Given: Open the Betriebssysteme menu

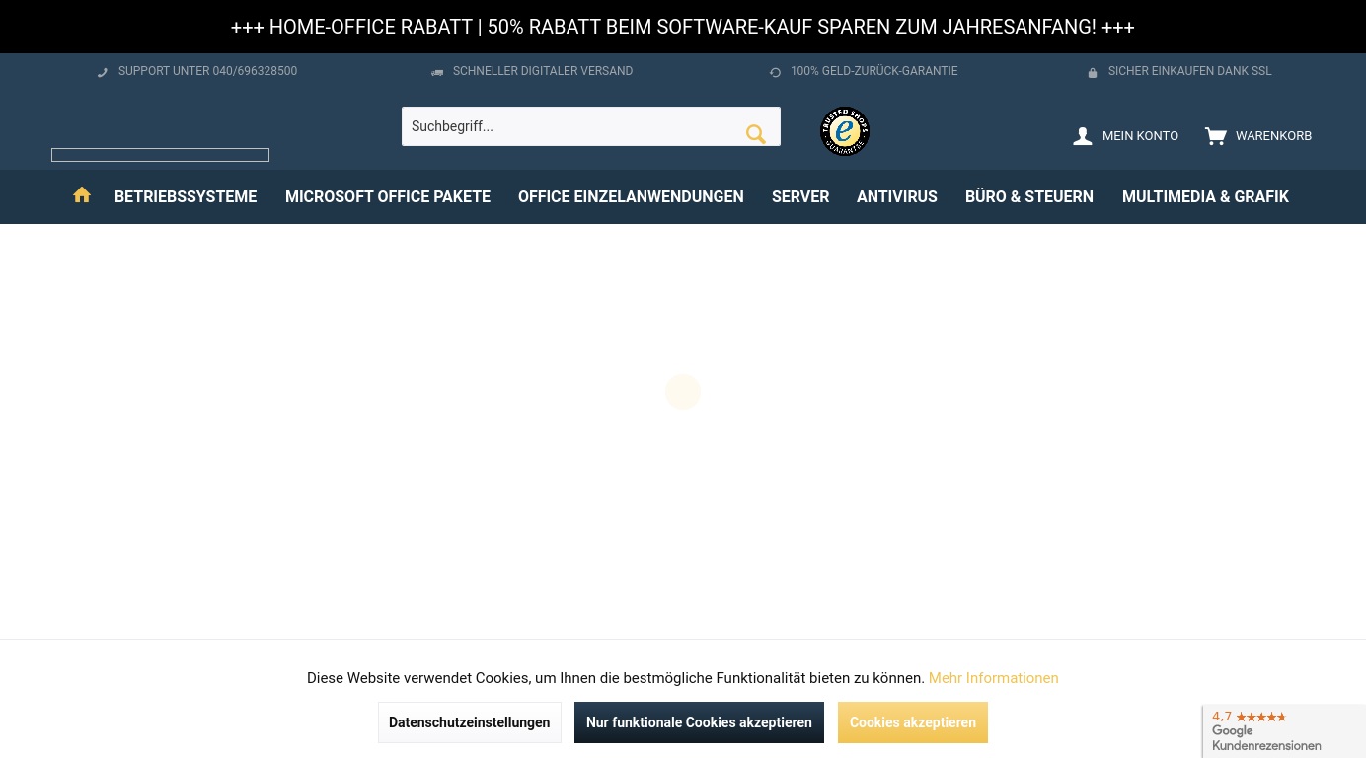Looking at the screenshot, I should tap(186, 197).
